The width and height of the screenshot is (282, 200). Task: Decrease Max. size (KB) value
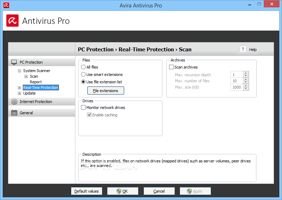[x=246, y=89]
